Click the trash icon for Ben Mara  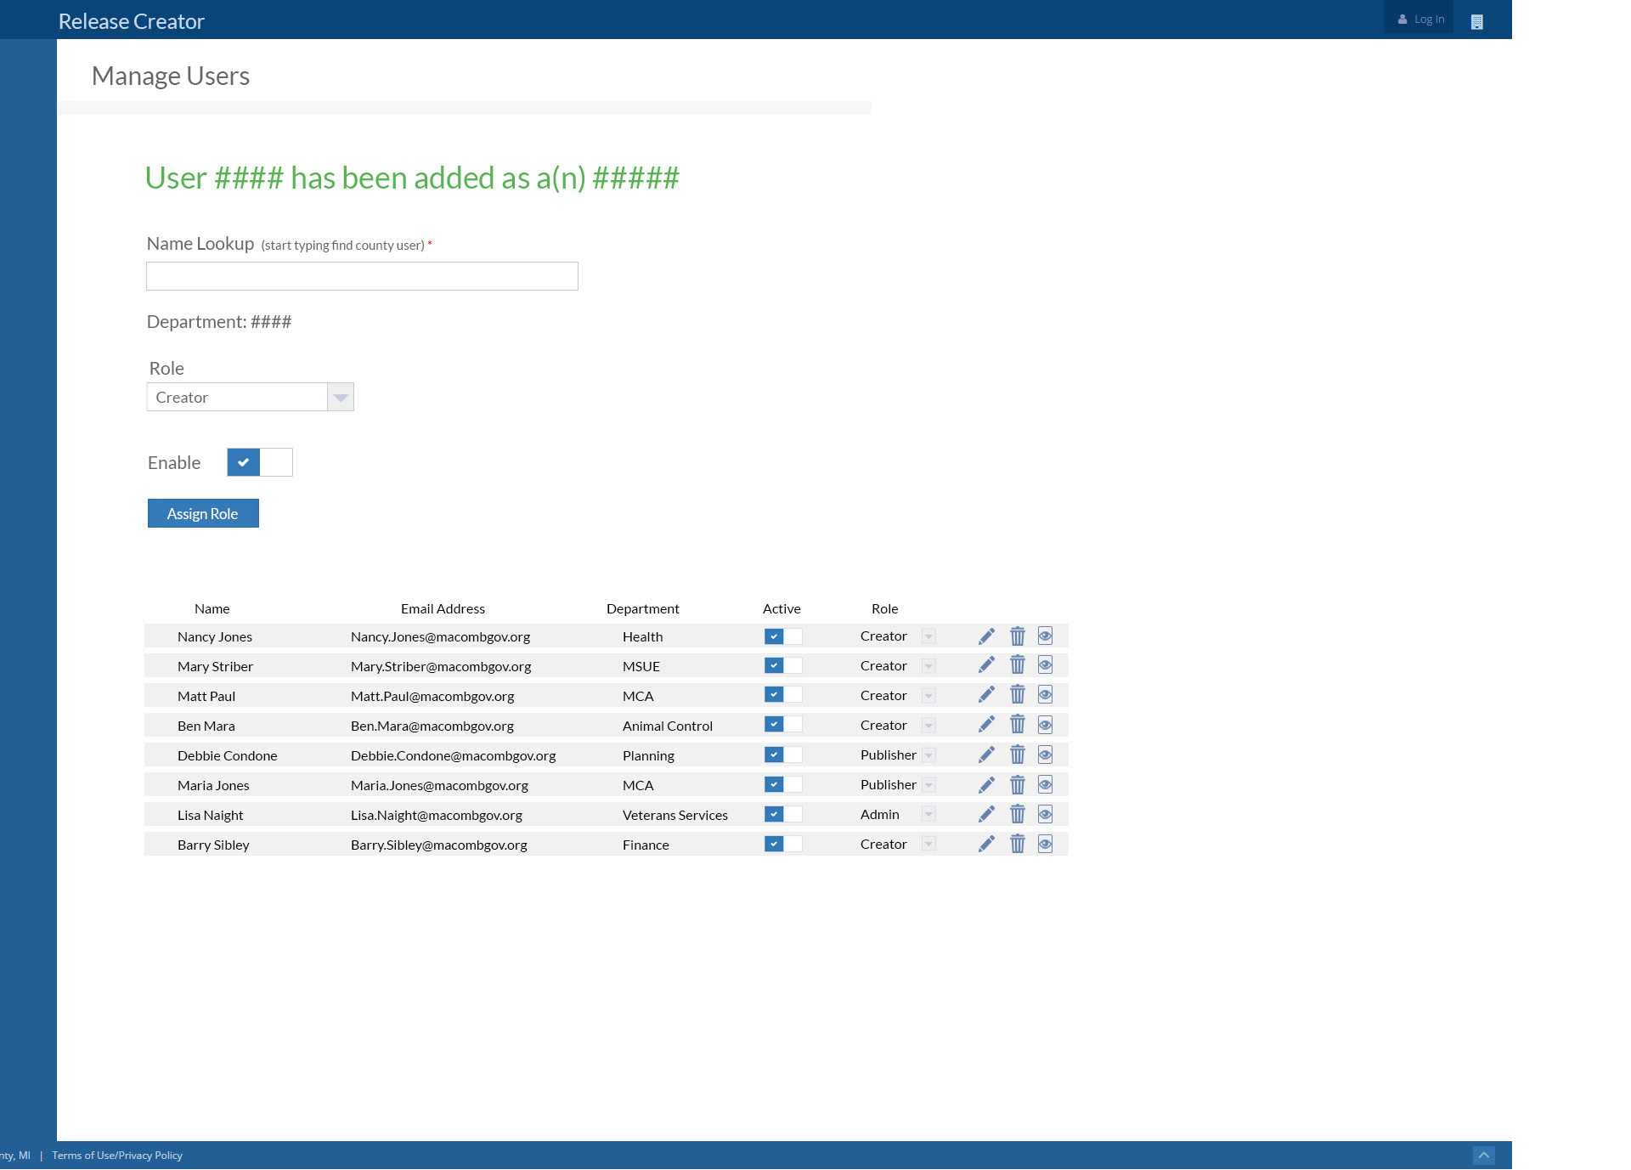[1018, 725]
